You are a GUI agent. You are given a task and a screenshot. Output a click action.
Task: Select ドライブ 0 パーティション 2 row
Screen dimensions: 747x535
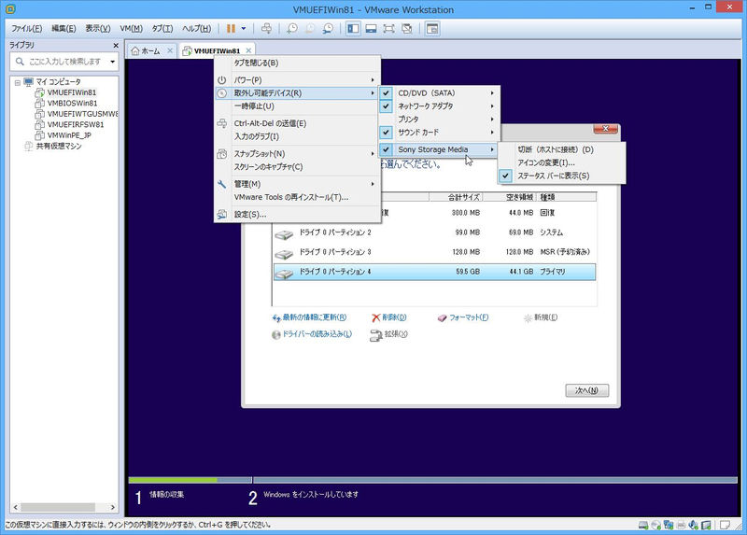tap(434, 232)
